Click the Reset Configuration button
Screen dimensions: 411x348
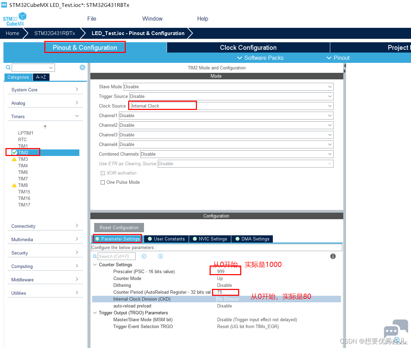pyautogui.click(x=119, y=227)
